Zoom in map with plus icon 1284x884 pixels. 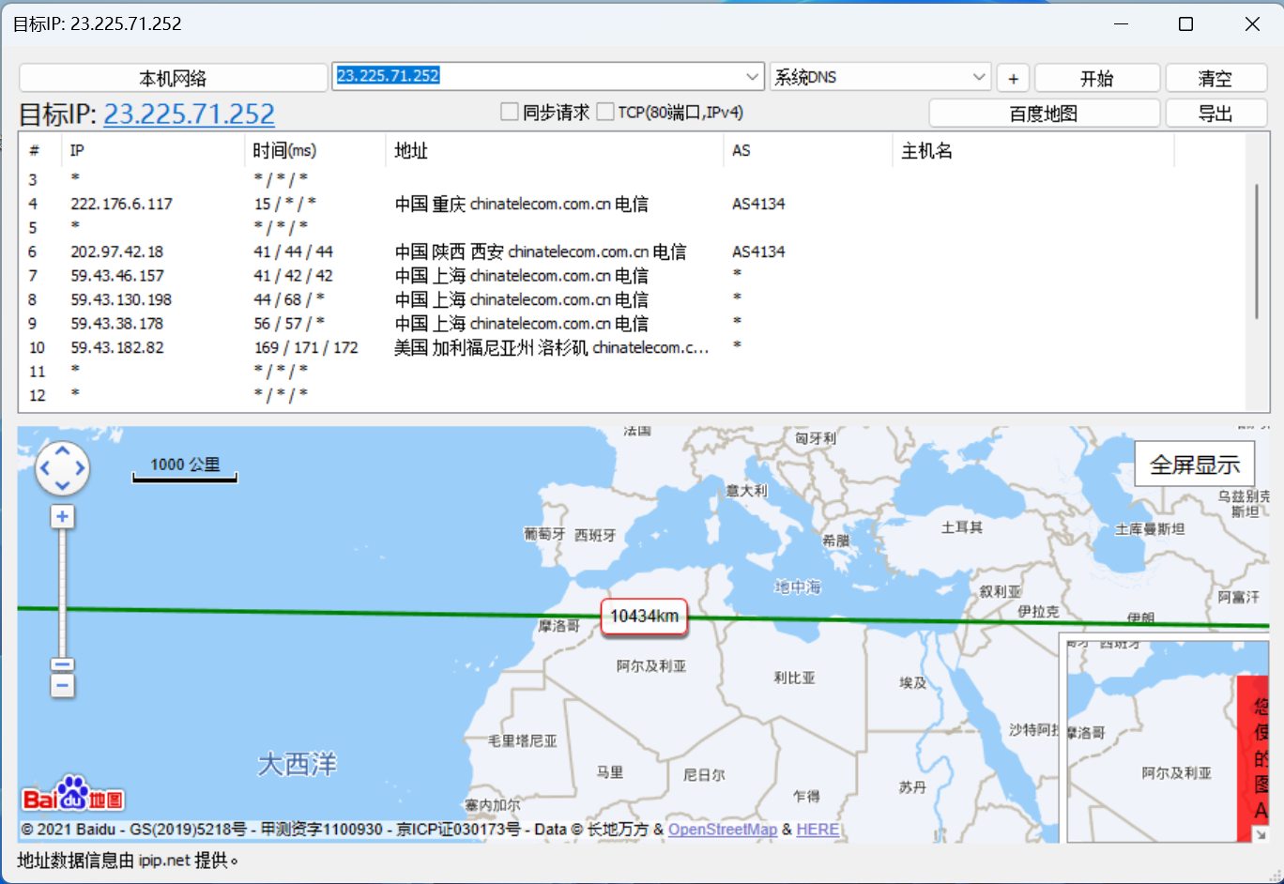[62, 517]
